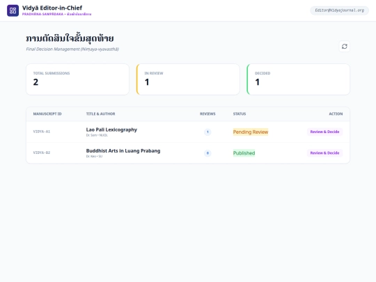The height and width of the screenshot is (282, 376).
Task: Click the review count badge for VIDYA-B2
Action: coord(207,153)
